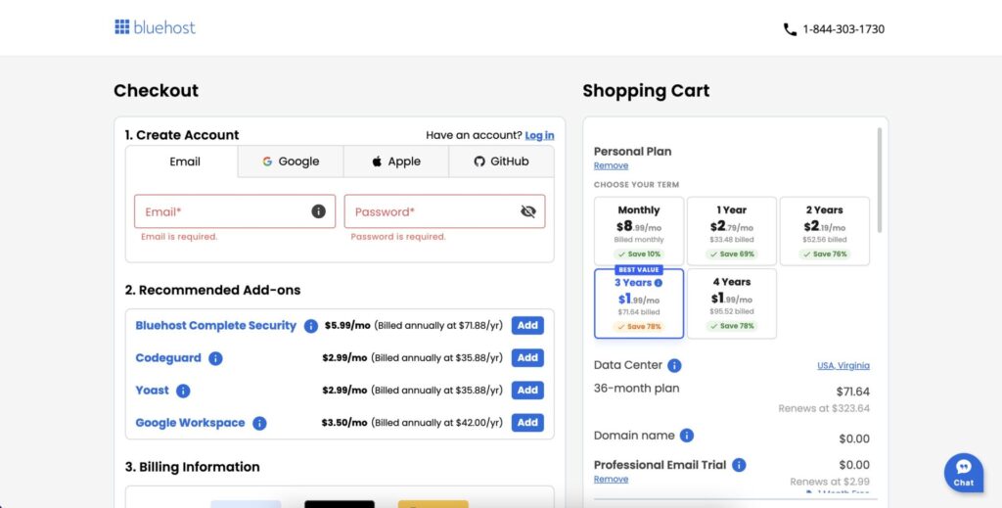This screenshot has height=508, width=1002.
Task: Add the Yoast add-on
Action: tap(527, 391)
